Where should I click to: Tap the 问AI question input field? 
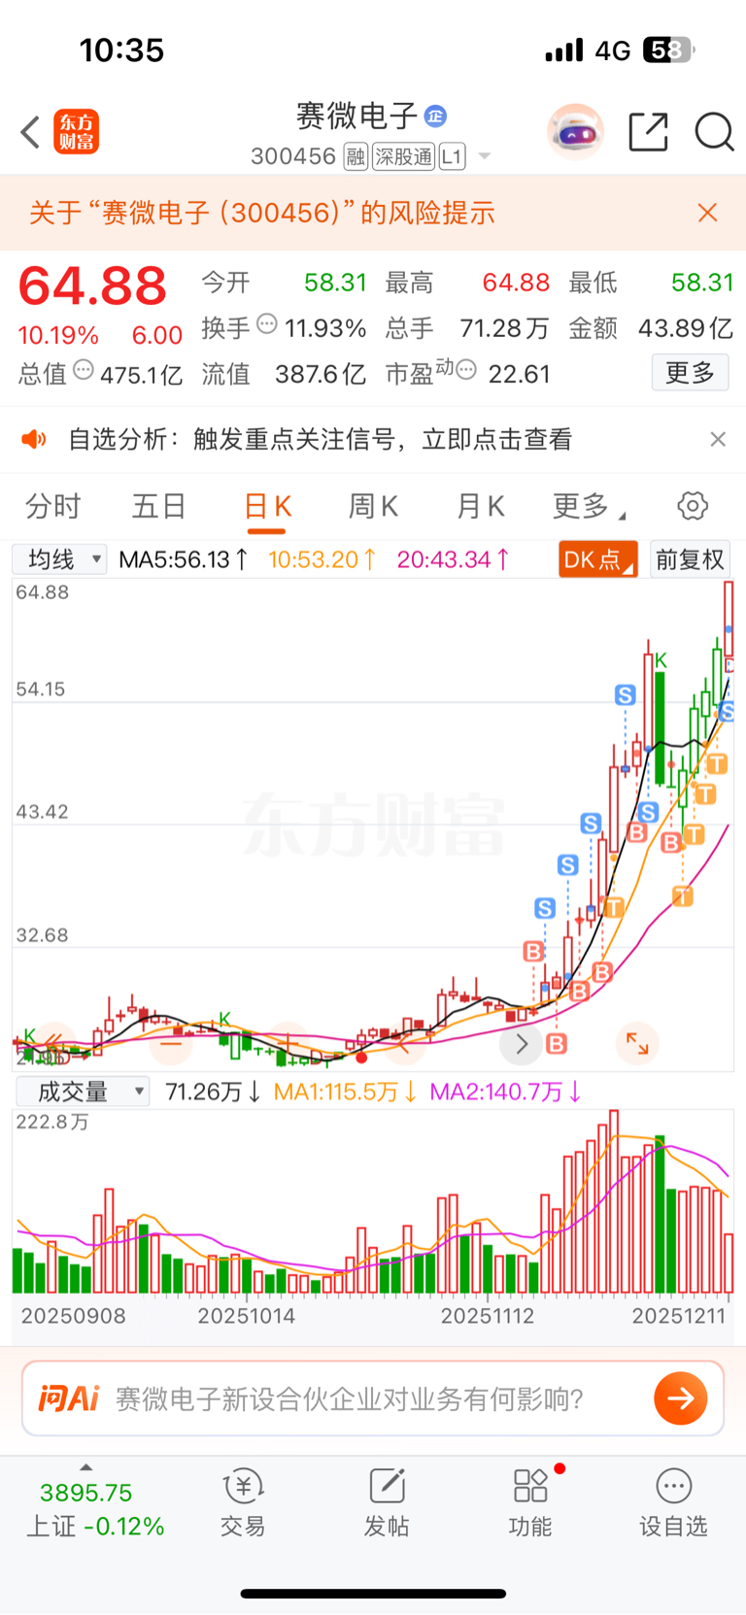click(373, 1398)
